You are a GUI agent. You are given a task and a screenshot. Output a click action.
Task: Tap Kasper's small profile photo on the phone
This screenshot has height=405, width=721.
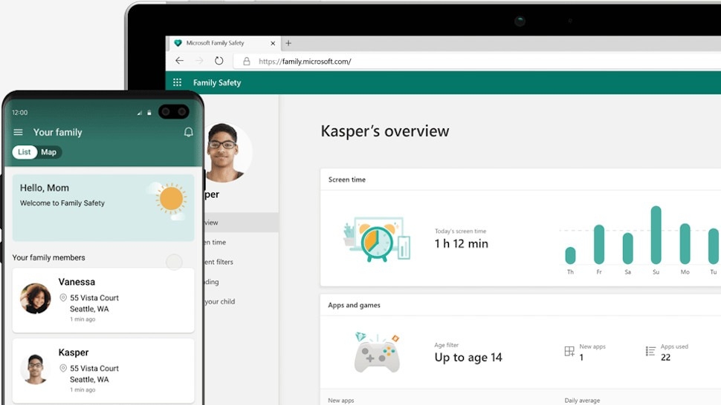(36, 369)
